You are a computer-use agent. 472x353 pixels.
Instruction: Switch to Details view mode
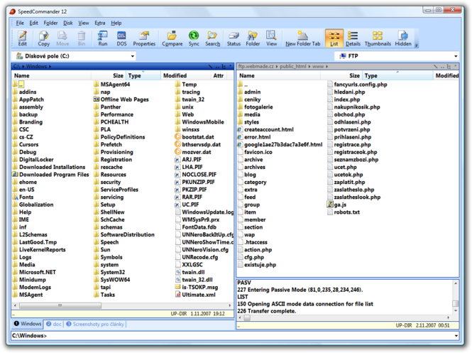click(x=353, y=38)
